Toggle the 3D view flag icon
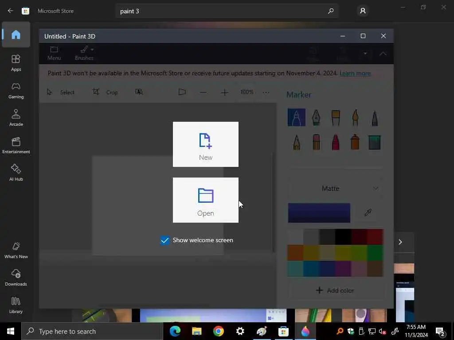This screenshot has width=454, height=340. [182, 92]
